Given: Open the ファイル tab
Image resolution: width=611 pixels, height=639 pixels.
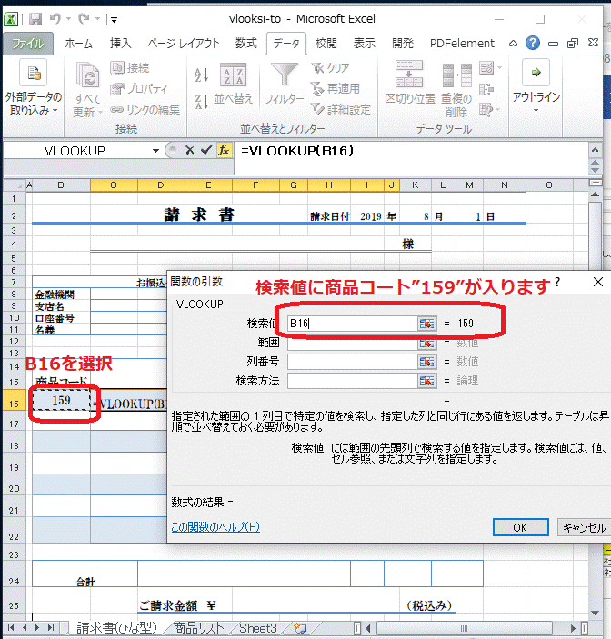Looking at the screenshot, I should point(27,43).
